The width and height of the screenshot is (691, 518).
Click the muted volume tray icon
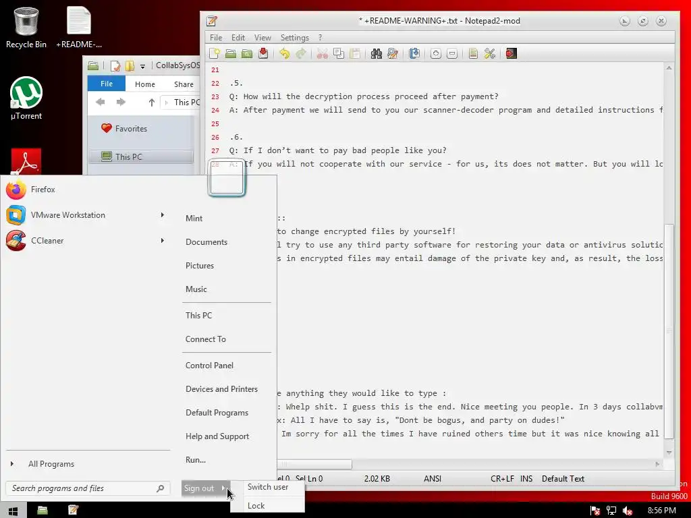628,511
